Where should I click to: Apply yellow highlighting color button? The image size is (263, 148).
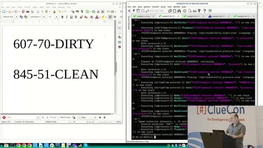(103, 17)
